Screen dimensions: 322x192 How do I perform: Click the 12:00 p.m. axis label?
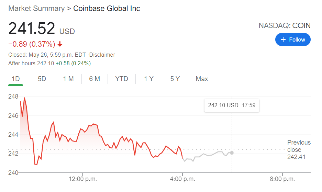pyautogui.click(x=82, y=179)
